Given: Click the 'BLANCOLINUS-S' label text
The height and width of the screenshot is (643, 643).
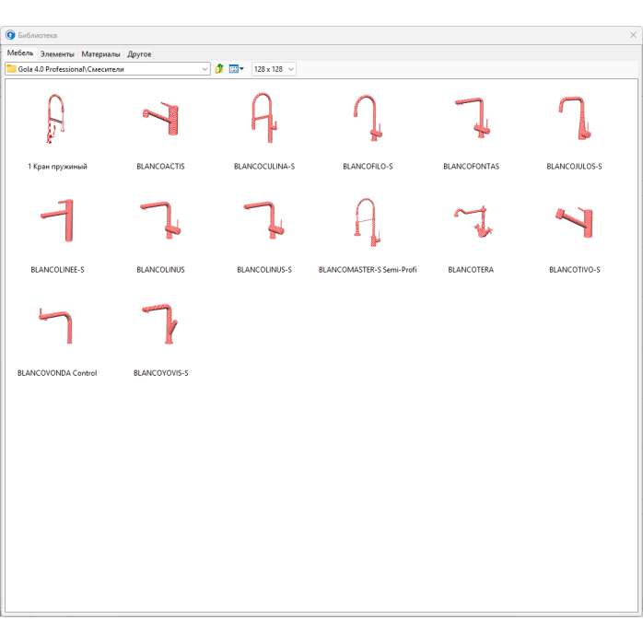Looking at the screenshot, I should click(x=264, y=269).
